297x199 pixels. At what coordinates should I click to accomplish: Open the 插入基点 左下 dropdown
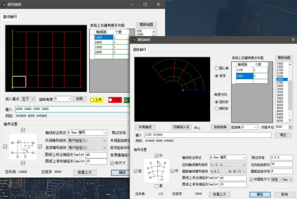[x=28, y=99]
